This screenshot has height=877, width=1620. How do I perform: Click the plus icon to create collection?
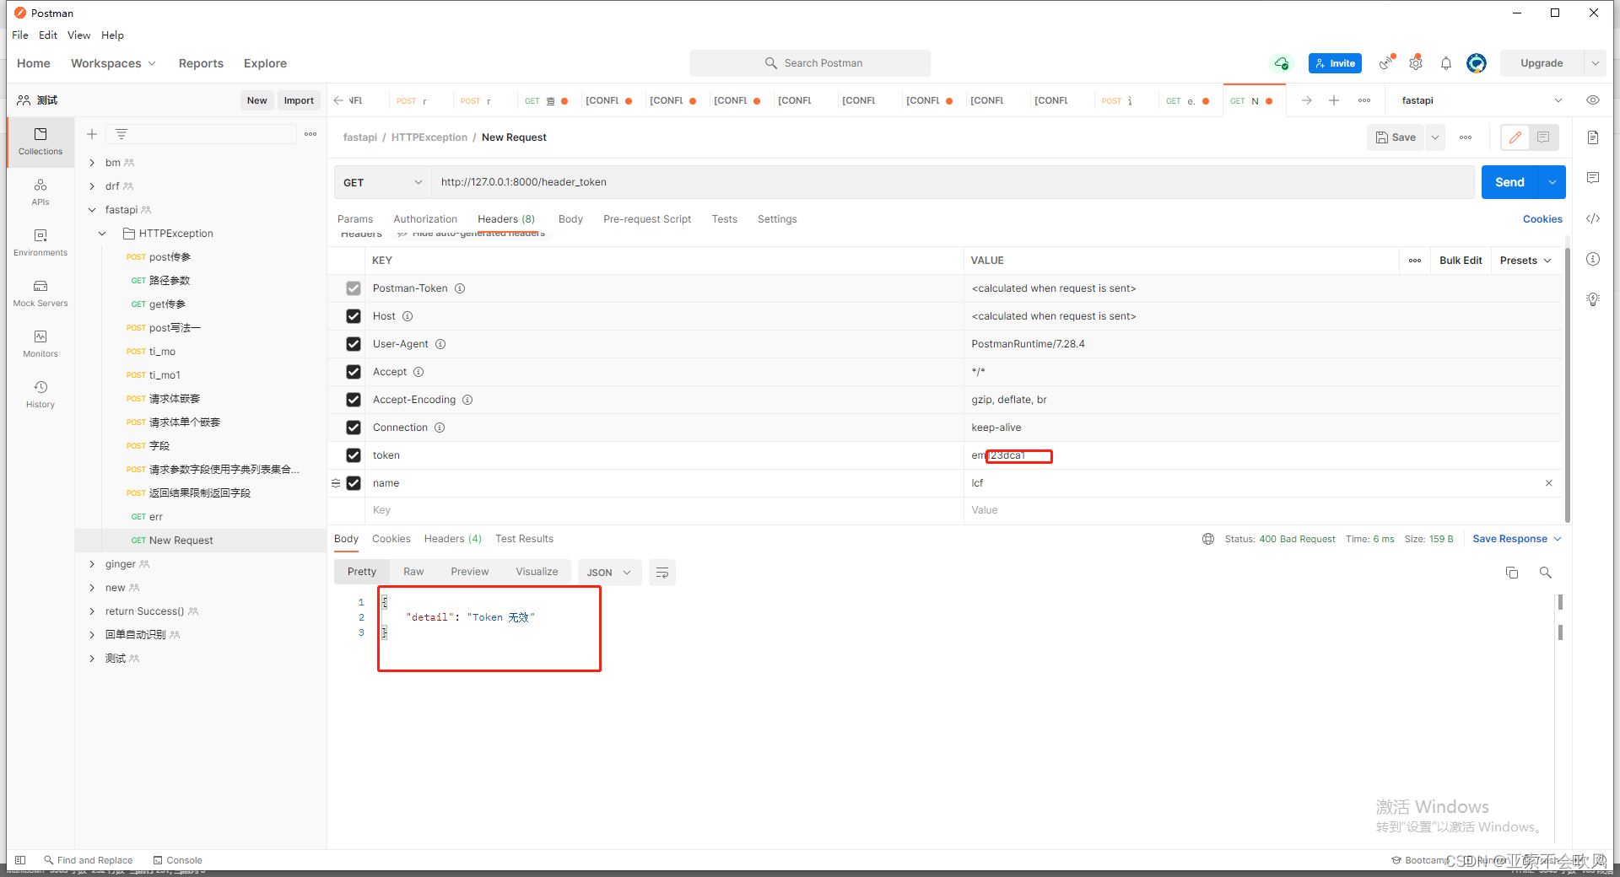pyautogui.click(x=92, y=134)
